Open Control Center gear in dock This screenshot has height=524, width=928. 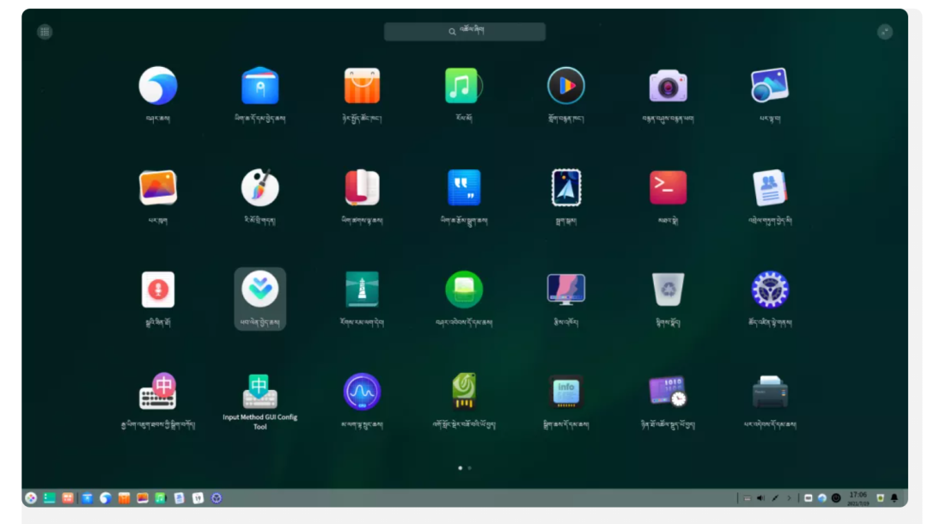(217, 498)
